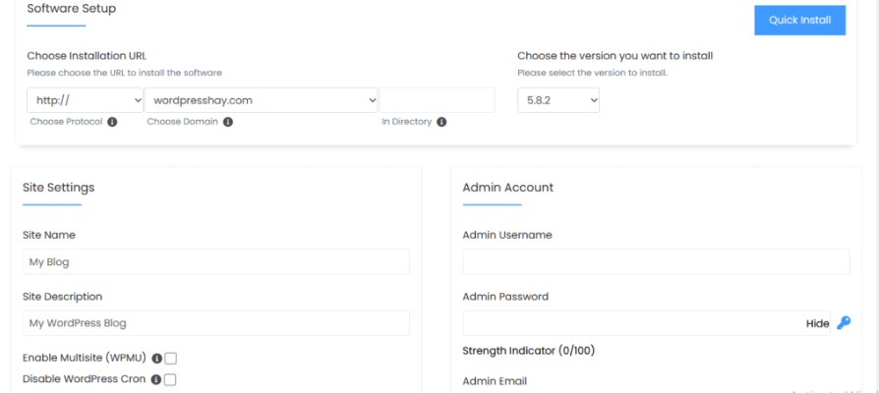Click the Admin Account section heading
Screen dimensions: 879x393
pos(507,188)
